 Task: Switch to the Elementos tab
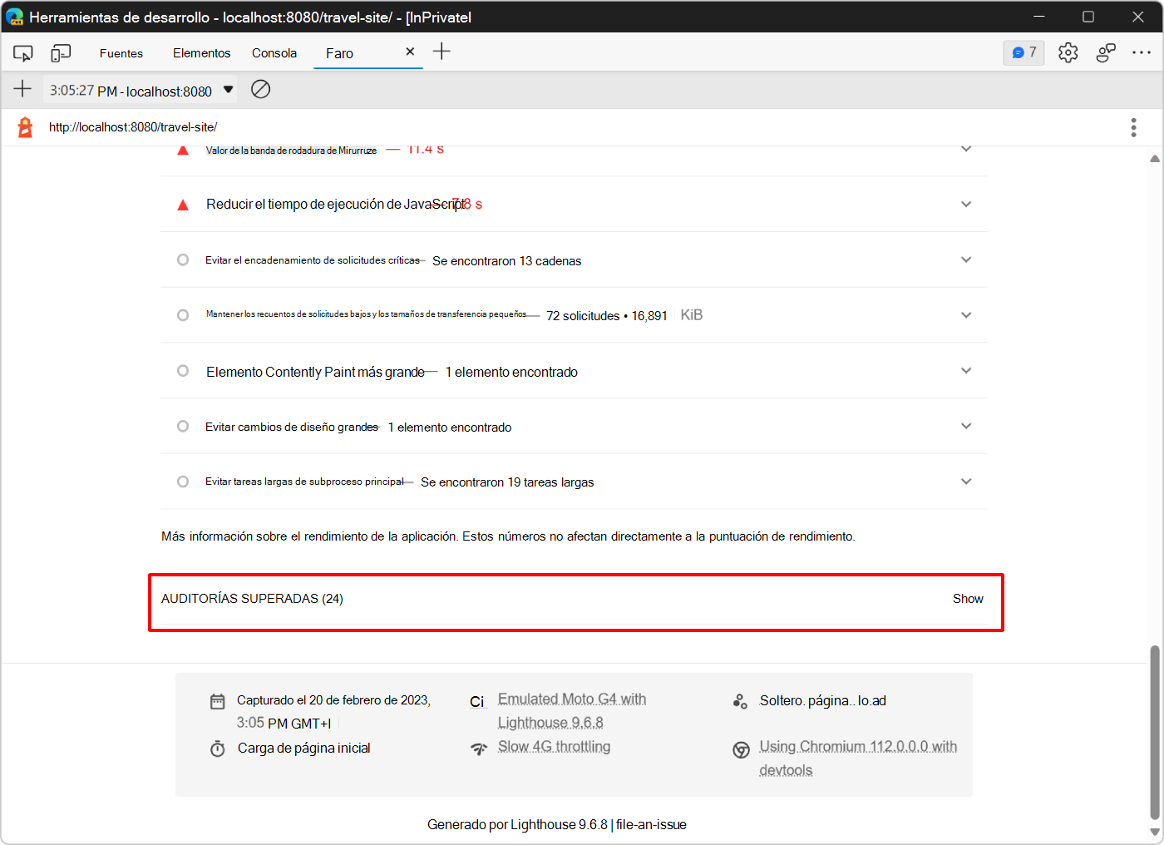201,53
